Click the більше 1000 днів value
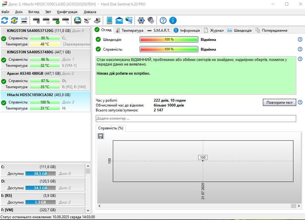Image resolution: width=305 pixels, height=220 pixels. (x=169, y=105)
